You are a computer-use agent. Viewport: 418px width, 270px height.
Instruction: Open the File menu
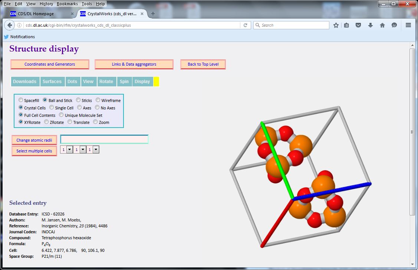(x=7, y=4)
